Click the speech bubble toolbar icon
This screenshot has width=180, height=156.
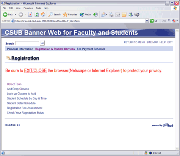point(137,15)
